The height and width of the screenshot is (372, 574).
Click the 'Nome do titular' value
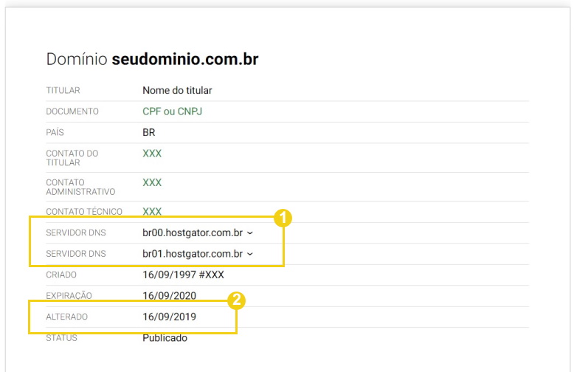point(177,91)
